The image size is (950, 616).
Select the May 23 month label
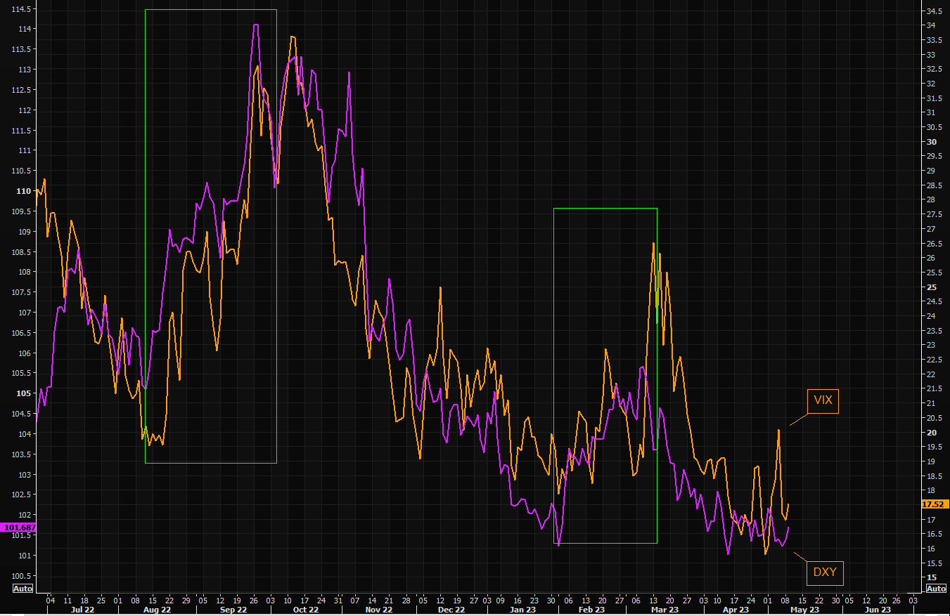pyautogui.click(x=804, y=610)
